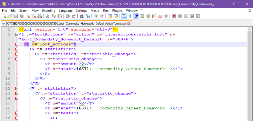Open the Plugins menu
Image resolution: width=253 pixels, height=121 pixels.
(x=117, y=10)
